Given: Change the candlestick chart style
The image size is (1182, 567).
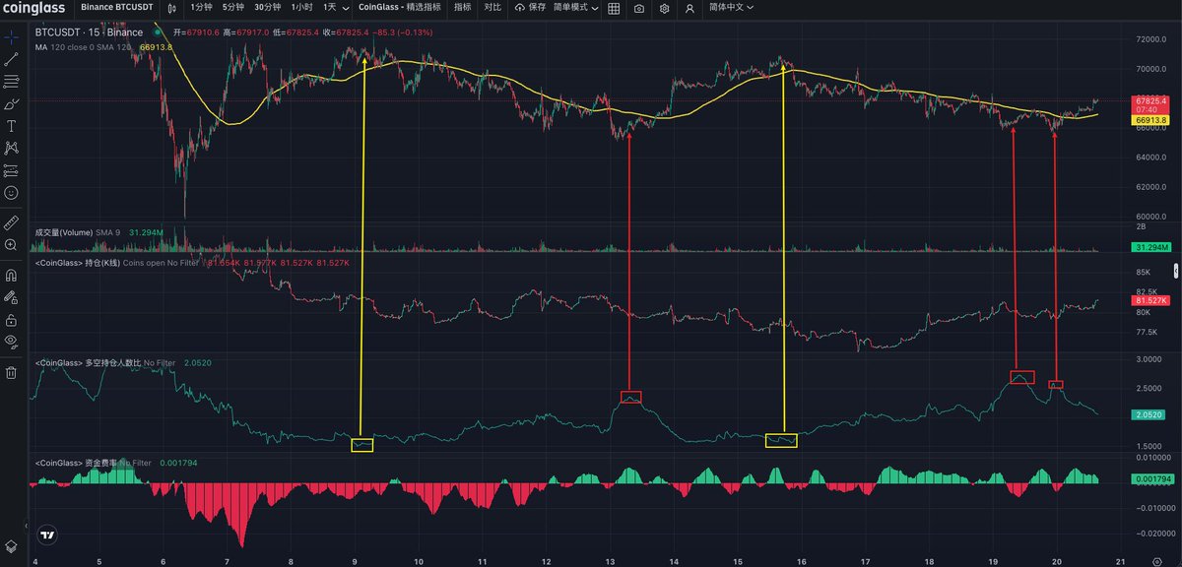Looking at the screenshot, I should tap(172, 8).
